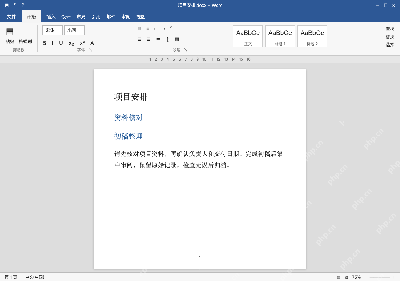Apply a bulleted list
This screenshot has width=400, height=281.
[x=140, y=29]
